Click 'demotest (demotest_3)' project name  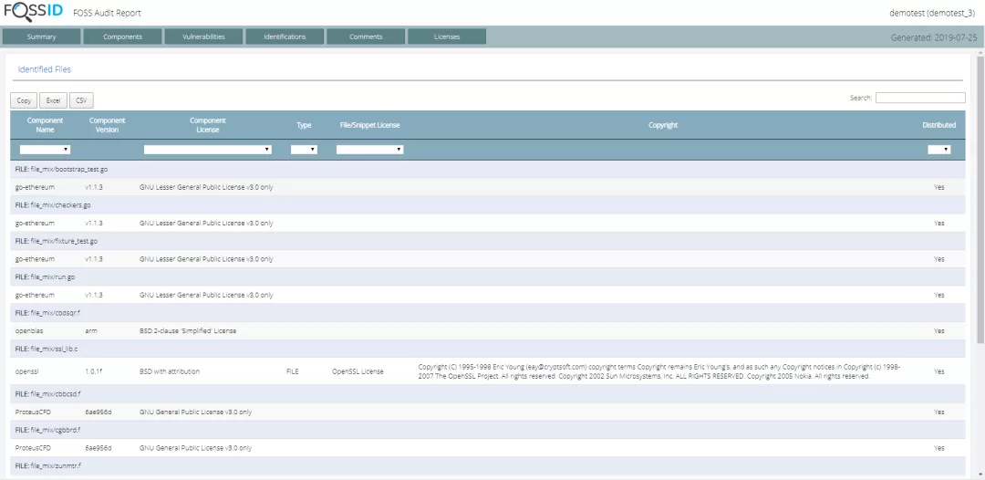[932, 13]
